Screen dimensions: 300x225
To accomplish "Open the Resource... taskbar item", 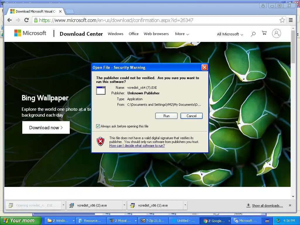I will (91, 221).
